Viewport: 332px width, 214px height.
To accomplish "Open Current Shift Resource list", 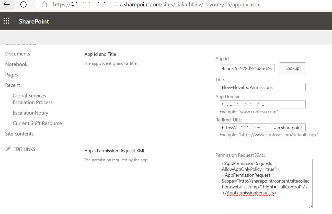I will pyautogui.click(x=37, y=123).
